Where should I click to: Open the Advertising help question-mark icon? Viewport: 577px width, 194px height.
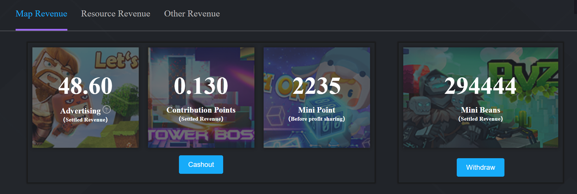107,110
